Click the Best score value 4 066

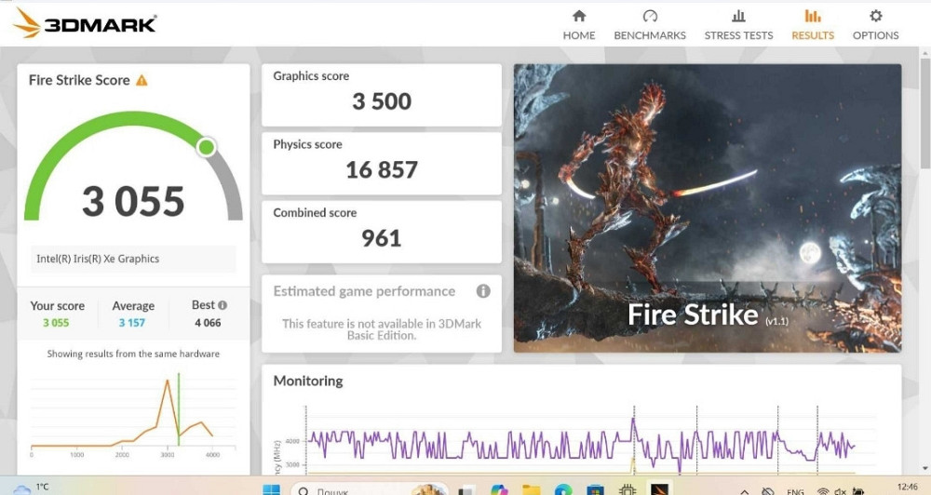208,323
